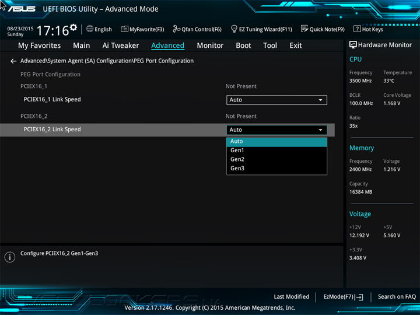Select Gen1 from the link speed list
The height and width of the screenshot is (315, 420).
point(276,150)
